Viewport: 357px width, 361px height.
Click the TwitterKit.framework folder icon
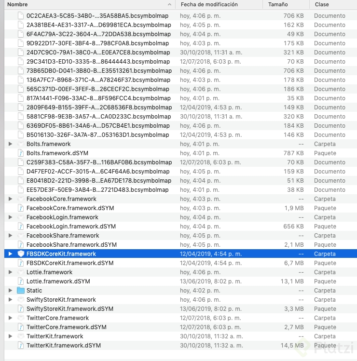pyautogui.click(x=21, y=336)
